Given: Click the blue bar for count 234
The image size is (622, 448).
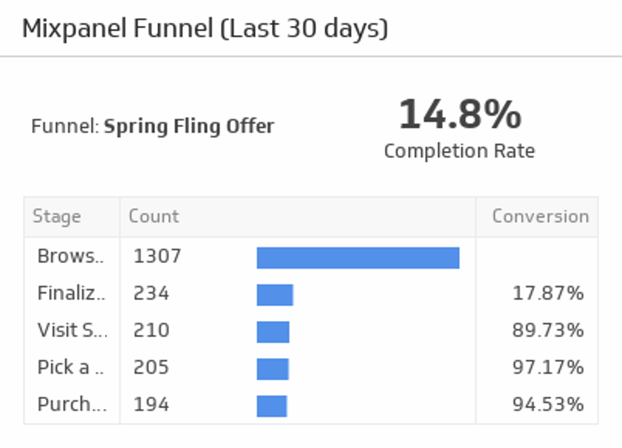Looking at the screenshot, I should click(275, 295).
